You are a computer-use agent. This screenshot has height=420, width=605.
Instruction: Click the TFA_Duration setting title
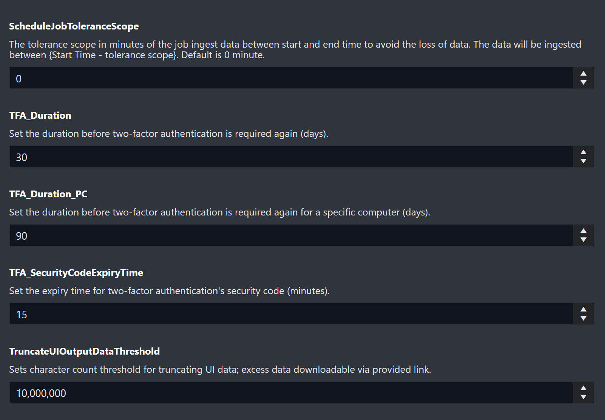click(x=40, y=115)
